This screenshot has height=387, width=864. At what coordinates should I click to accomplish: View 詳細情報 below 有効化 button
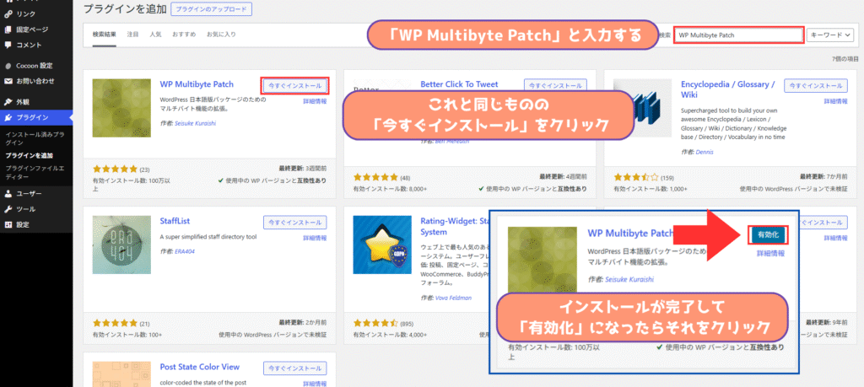coord(770,254)
